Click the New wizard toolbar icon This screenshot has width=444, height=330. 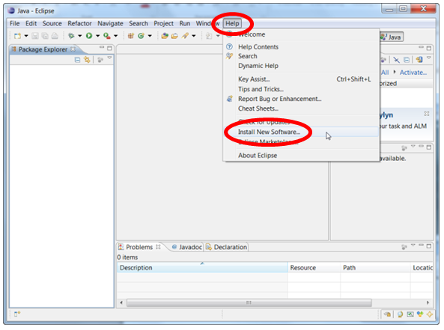click(x=17, y=36)
